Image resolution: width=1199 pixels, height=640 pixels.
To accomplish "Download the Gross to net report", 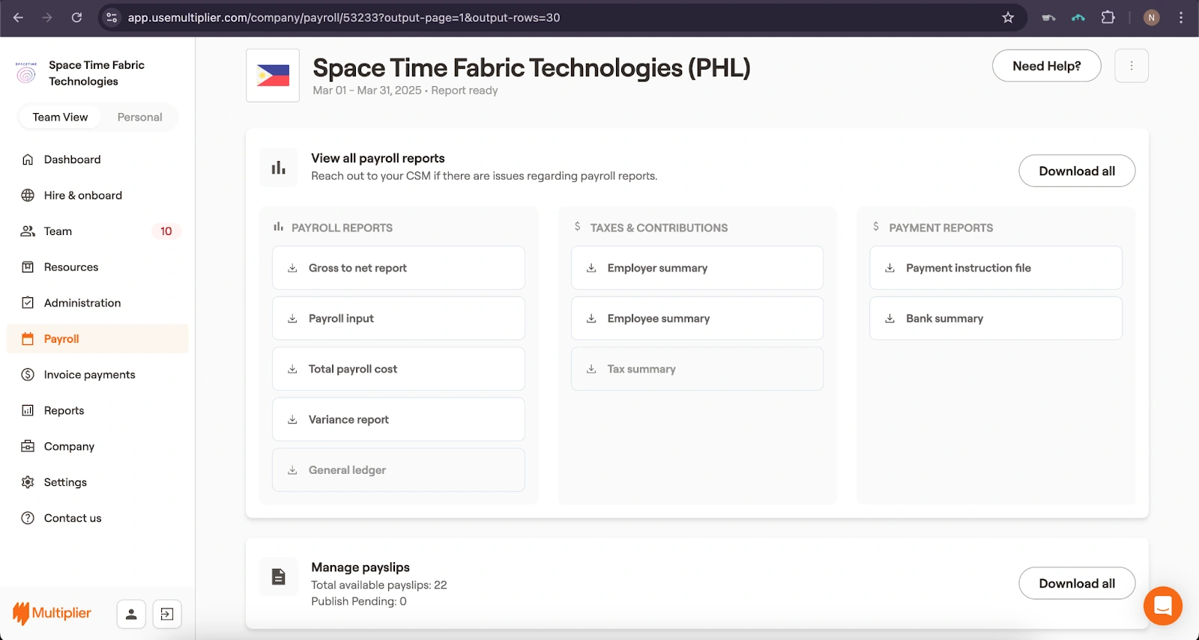I will point(398,268).
